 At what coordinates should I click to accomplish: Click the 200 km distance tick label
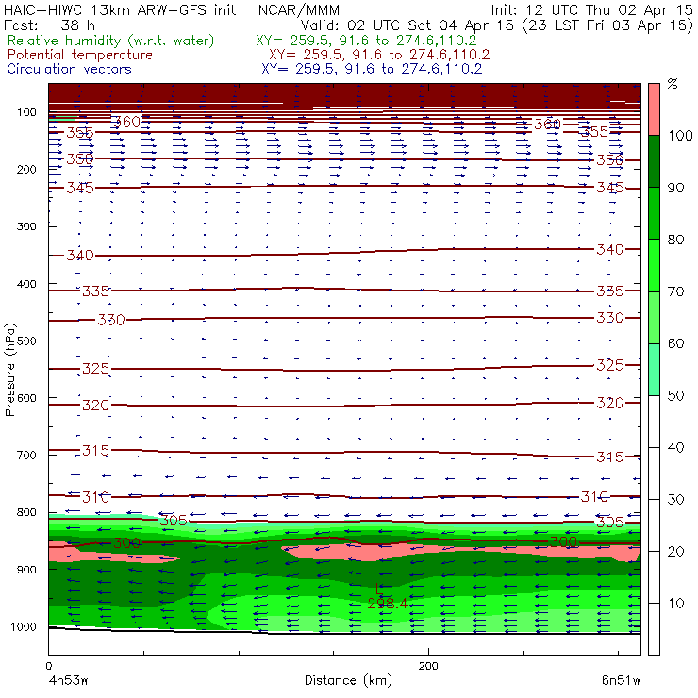click(x=428, y=666)
